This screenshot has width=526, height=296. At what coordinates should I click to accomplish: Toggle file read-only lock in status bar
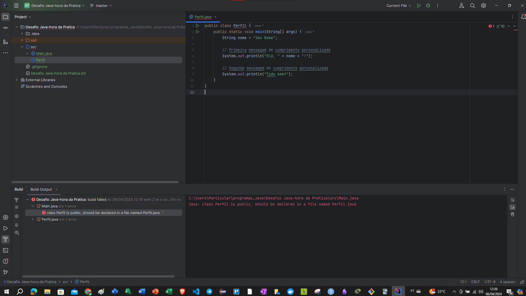pyautogui.click(x=522, y=282)
